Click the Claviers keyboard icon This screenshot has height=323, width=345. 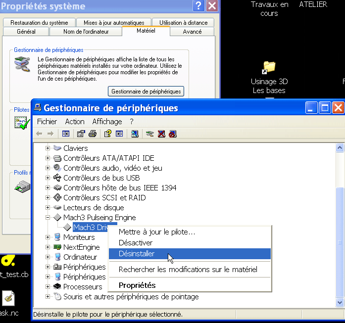pos(57,148)
